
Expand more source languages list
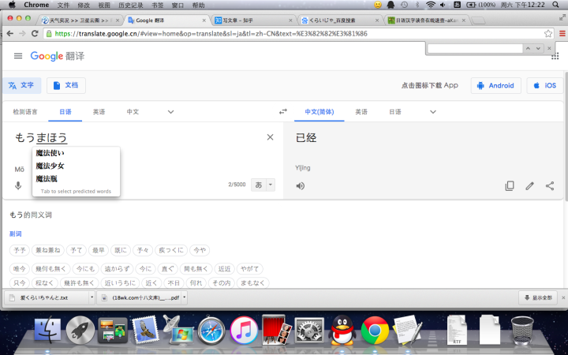click(x=170, y=111)
